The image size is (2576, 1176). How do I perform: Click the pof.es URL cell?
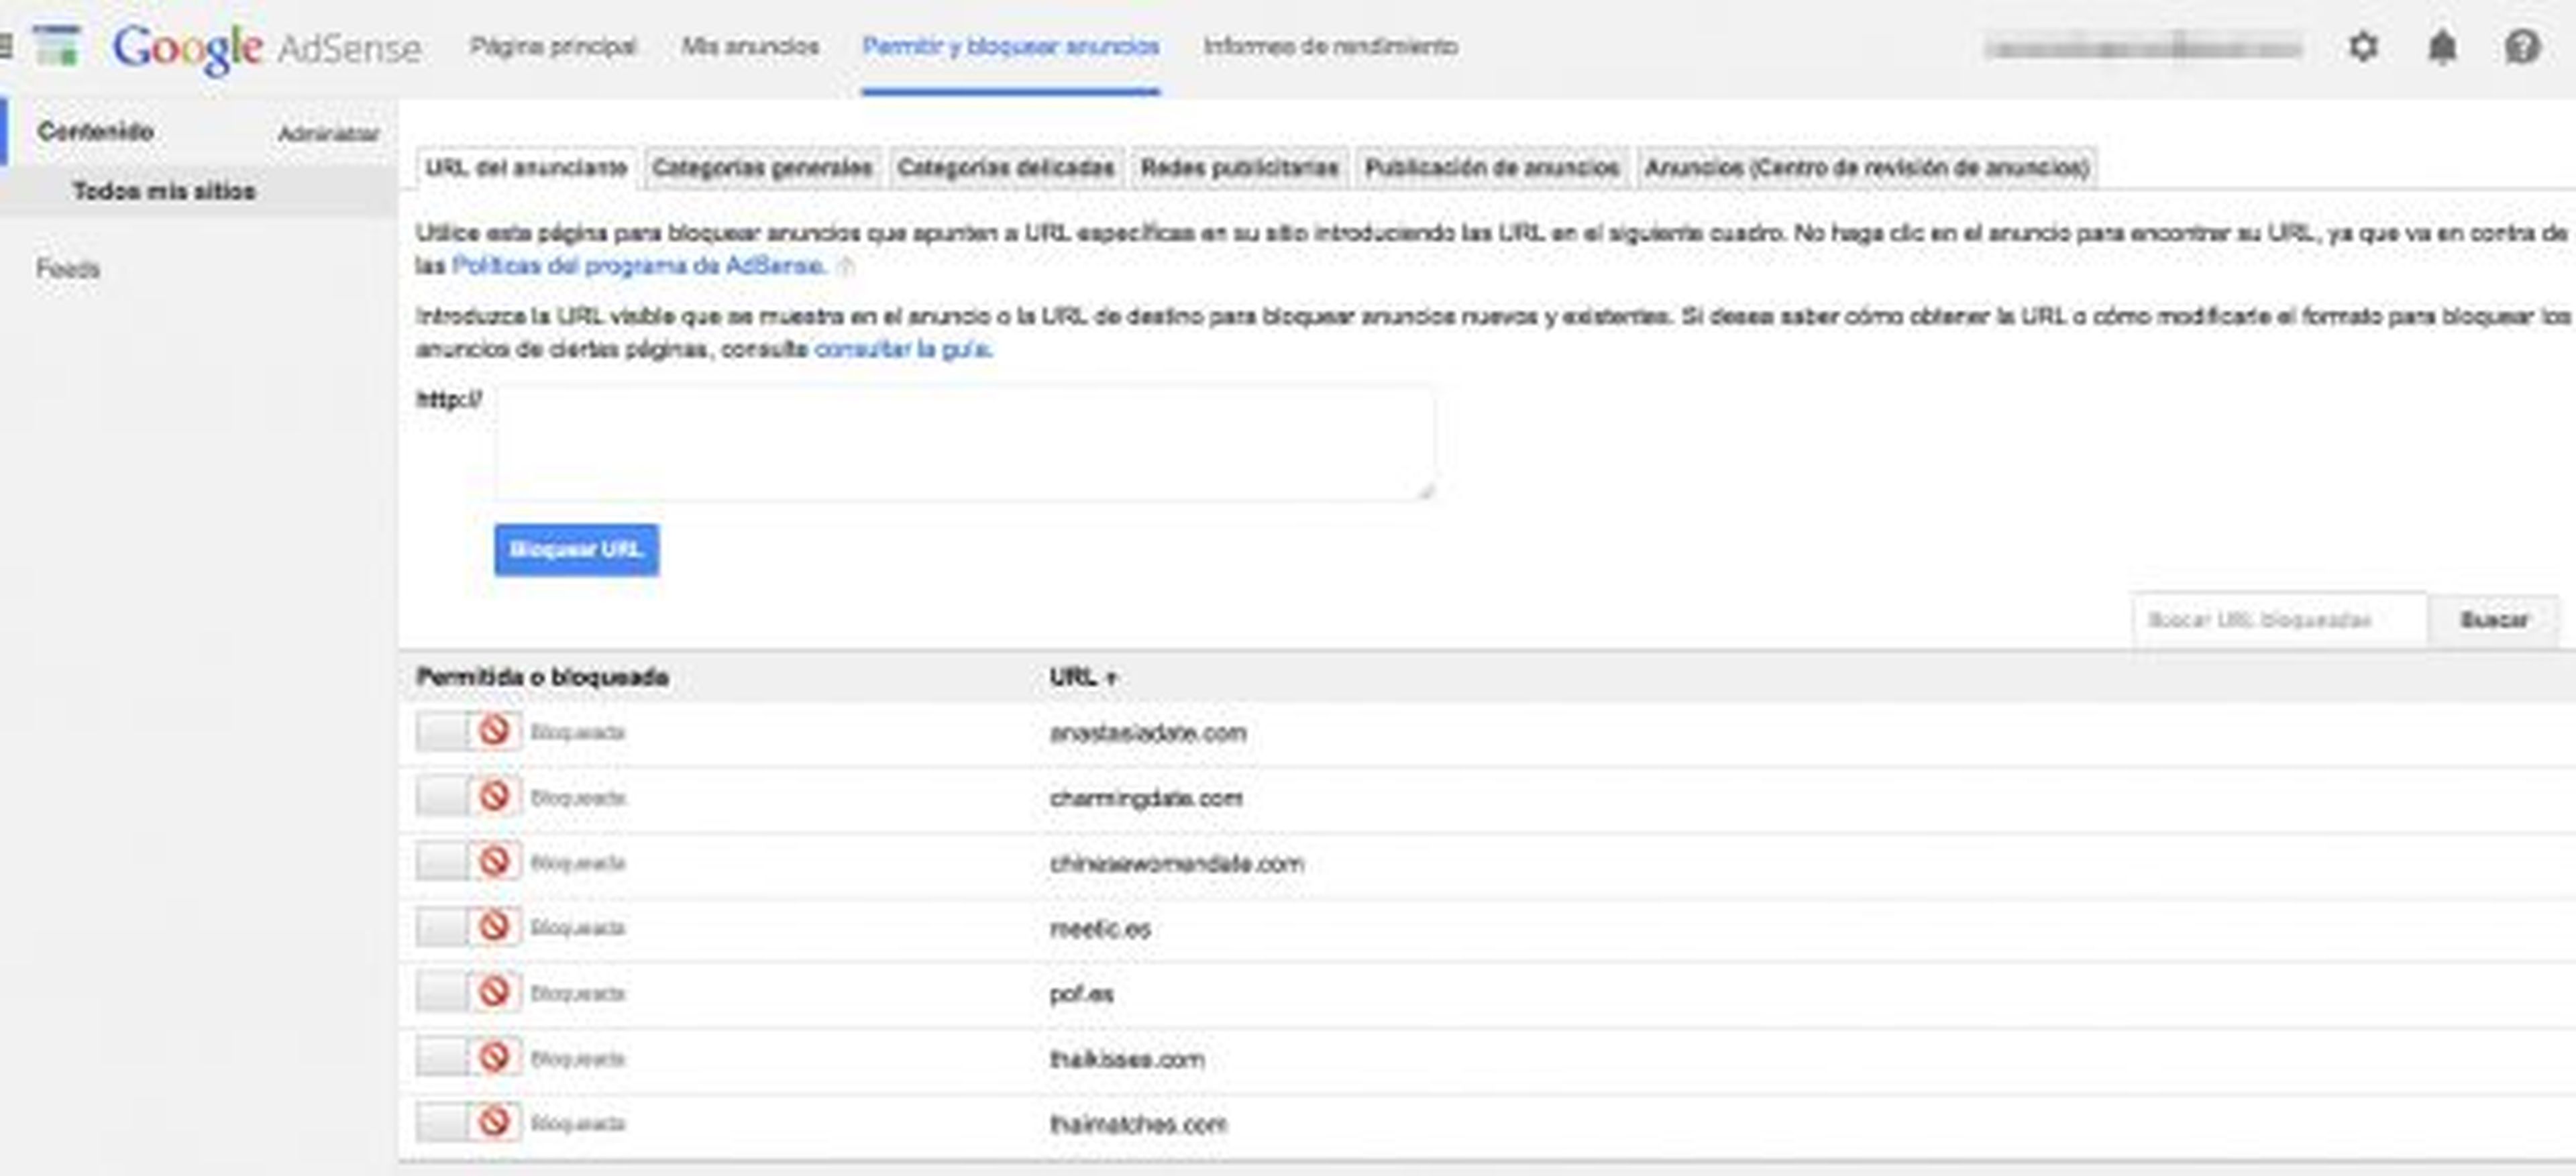(1081, 994)
